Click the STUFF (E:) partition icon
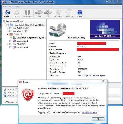The width and height of the screenshot is (123, 124). pyautogui.click(x=14, y=44)
